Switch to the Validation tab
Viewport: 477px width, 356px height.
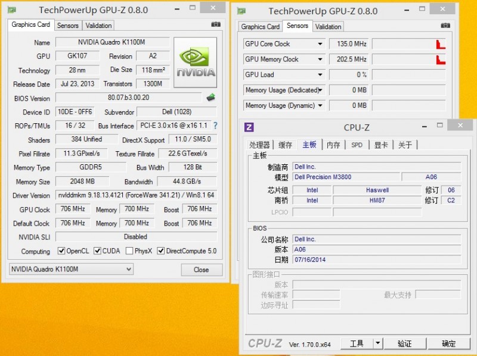tap(98, 25)
